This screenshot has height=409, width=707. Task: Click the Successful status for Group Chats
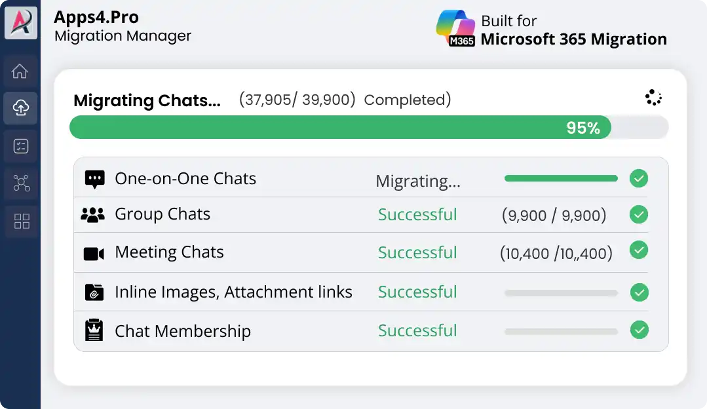pos(417,214)
